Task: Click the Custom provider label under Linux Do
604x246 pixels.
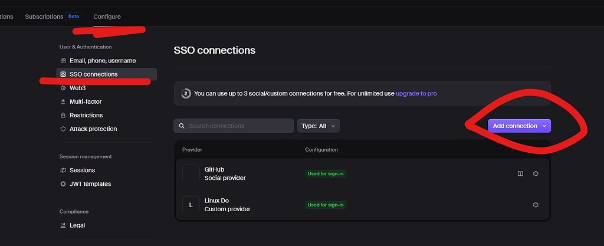Action: [227, 209]
